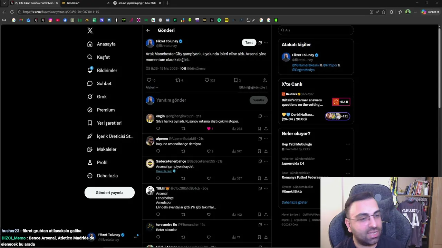Click the Yanıtla submit button
Viewport: 442px width, 248px height.
click(258, 100)
